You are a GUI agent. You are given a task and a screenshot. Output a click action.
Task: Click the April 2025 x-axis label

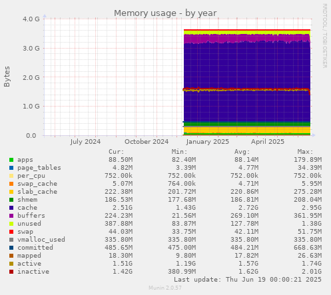[x=268, y=142]
